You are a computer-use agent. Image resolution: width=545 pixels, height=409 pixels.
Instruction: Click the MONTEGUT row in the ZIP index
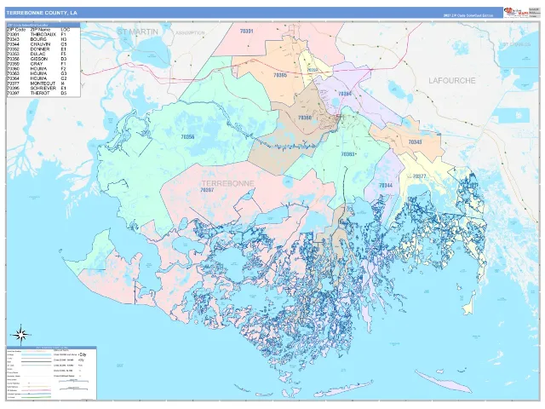pyautogui.click(x=37, y=84)
